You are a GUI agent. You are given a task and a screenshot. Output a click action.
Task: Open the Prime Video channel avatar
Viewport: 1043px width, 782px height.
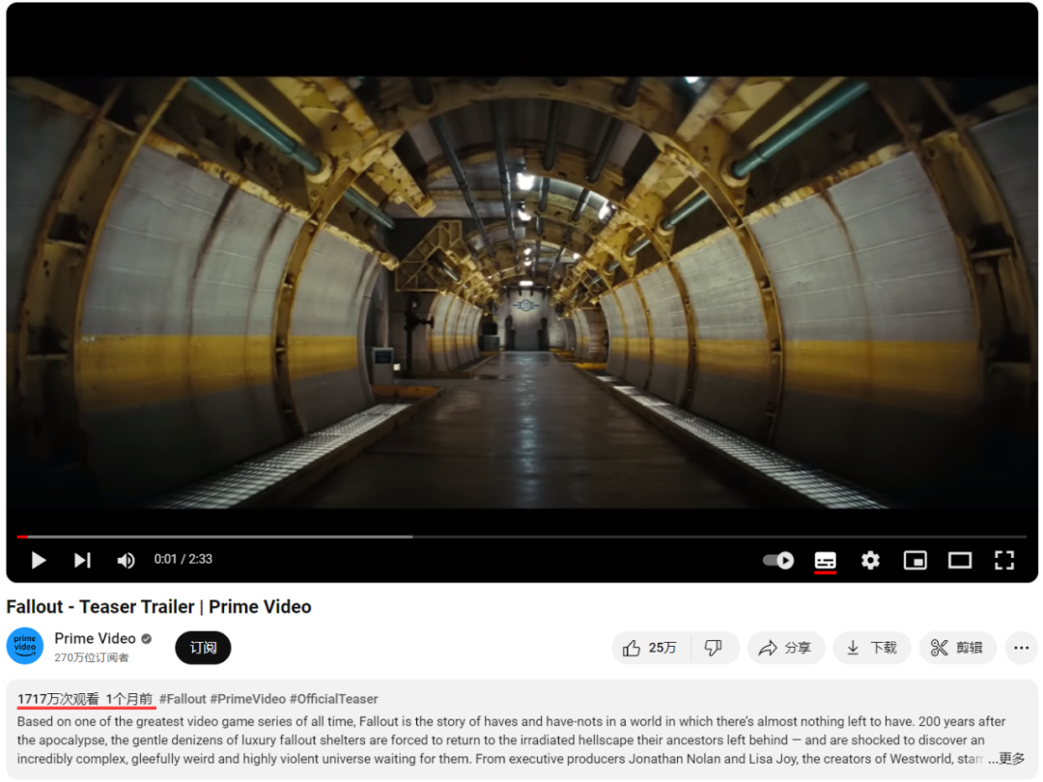25,646
